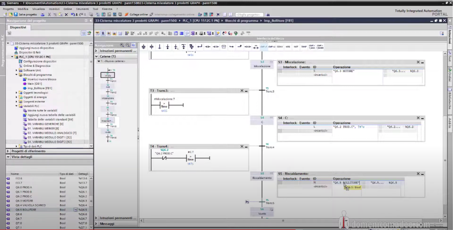
Task: Insert the NOT instruction element
Action: tap(296, 47)
